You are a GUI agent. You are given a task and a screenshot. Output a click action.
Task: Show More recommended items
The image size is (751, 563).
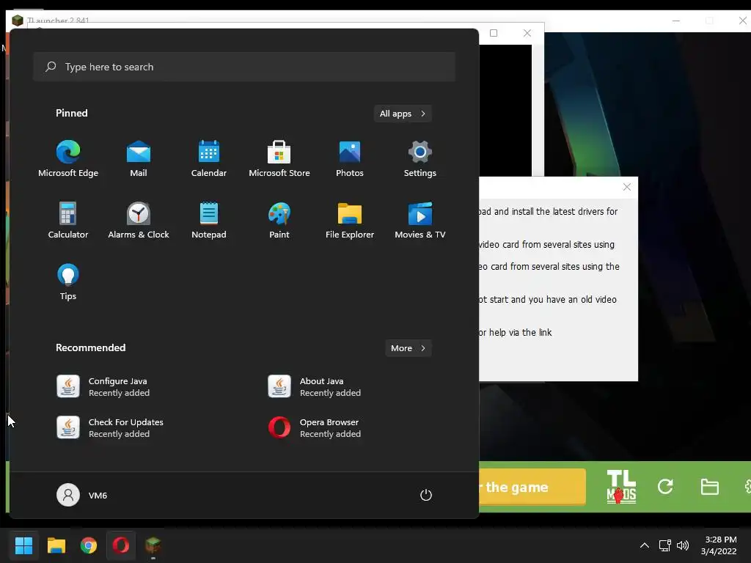point(408,348)
